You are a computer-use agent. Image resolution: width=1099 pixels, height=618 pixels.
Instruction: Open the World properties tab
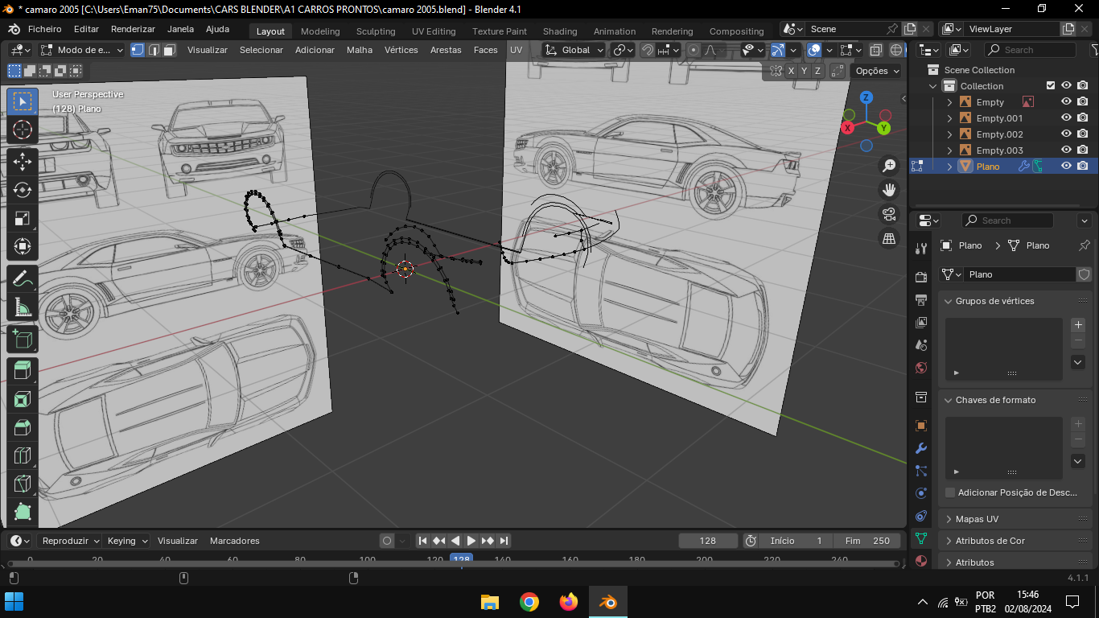coord(921,368)
